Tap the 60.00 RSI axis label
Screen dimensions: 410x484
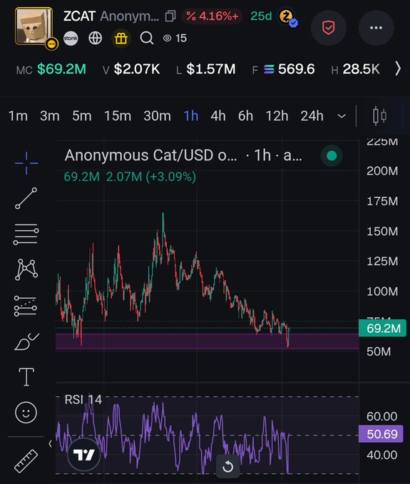381,417
